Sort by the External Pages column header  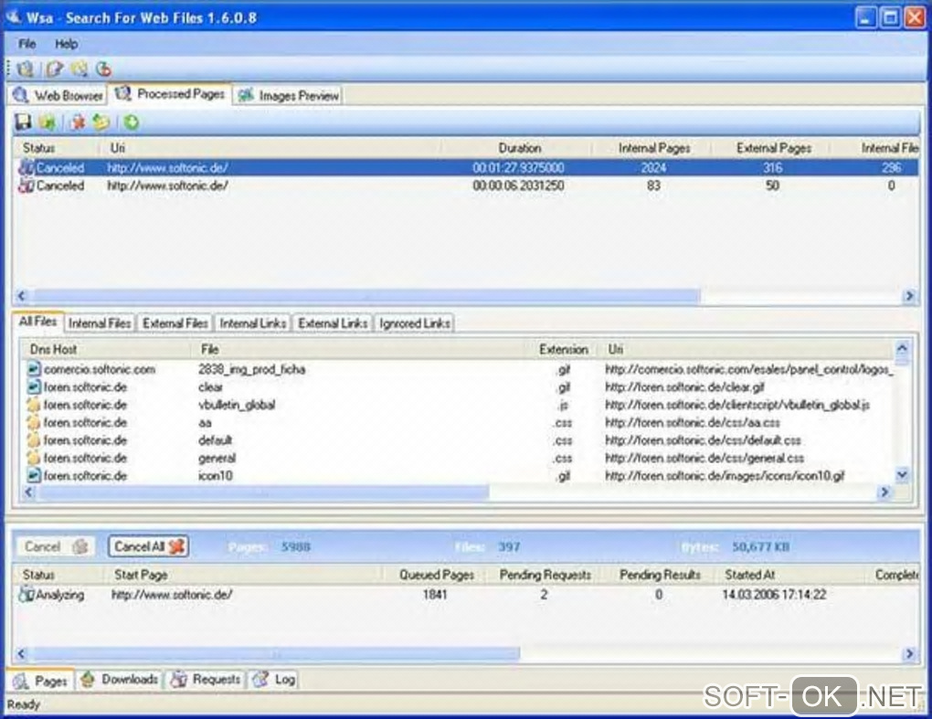[773, 148]
